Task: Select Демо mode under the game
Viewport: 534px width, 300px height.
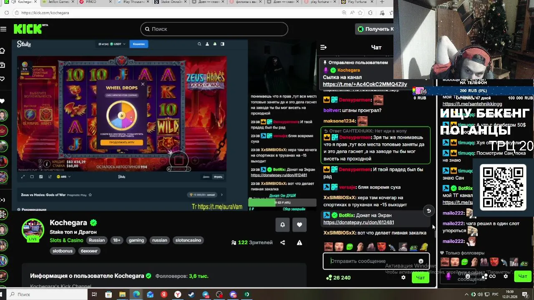Action: [x=206, y=177]
